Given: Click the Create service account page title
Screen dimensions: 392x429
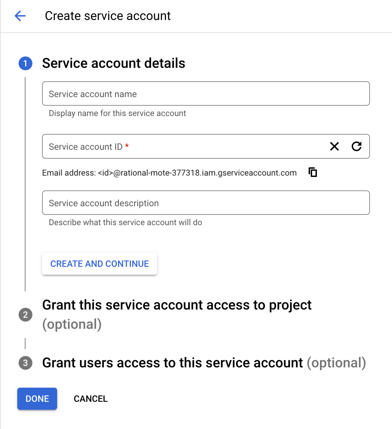Looking at the screenshot, I should coord(108,16).
